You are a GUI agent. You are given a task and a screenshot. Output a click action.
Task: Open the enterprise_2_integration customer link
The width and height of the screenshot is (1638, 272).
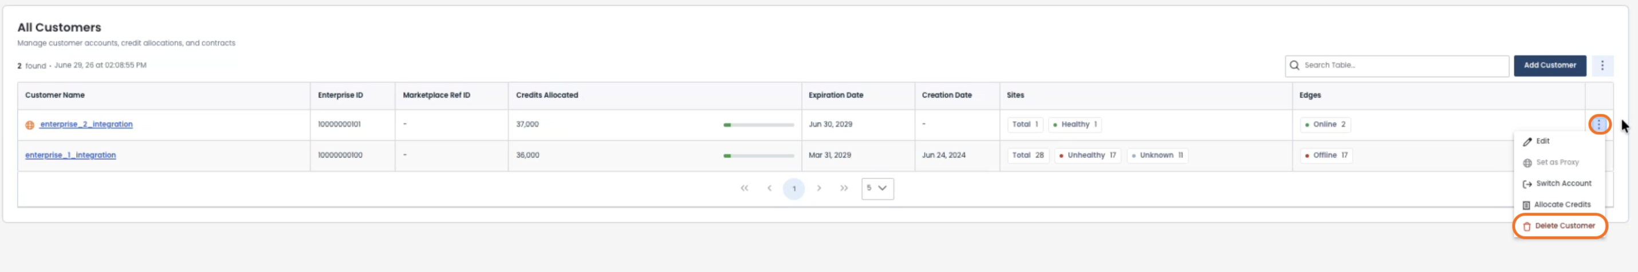point(86,124)
